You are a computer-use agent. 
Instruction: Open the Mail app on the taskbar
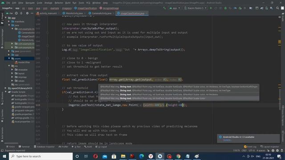click(105, 156)
